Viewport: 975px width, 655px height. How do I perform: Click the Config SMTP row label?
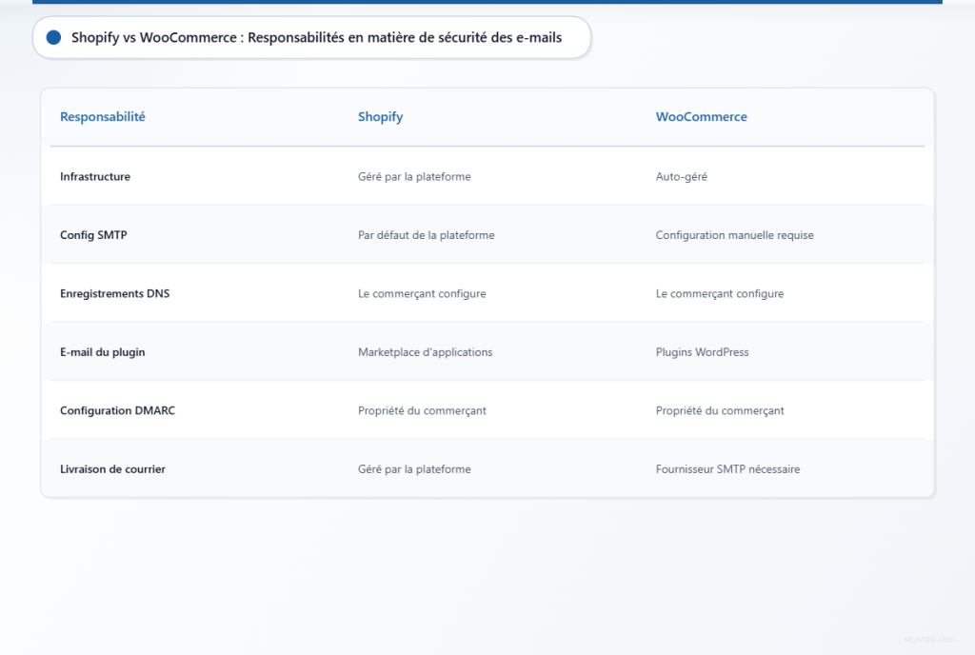point(94,235)
